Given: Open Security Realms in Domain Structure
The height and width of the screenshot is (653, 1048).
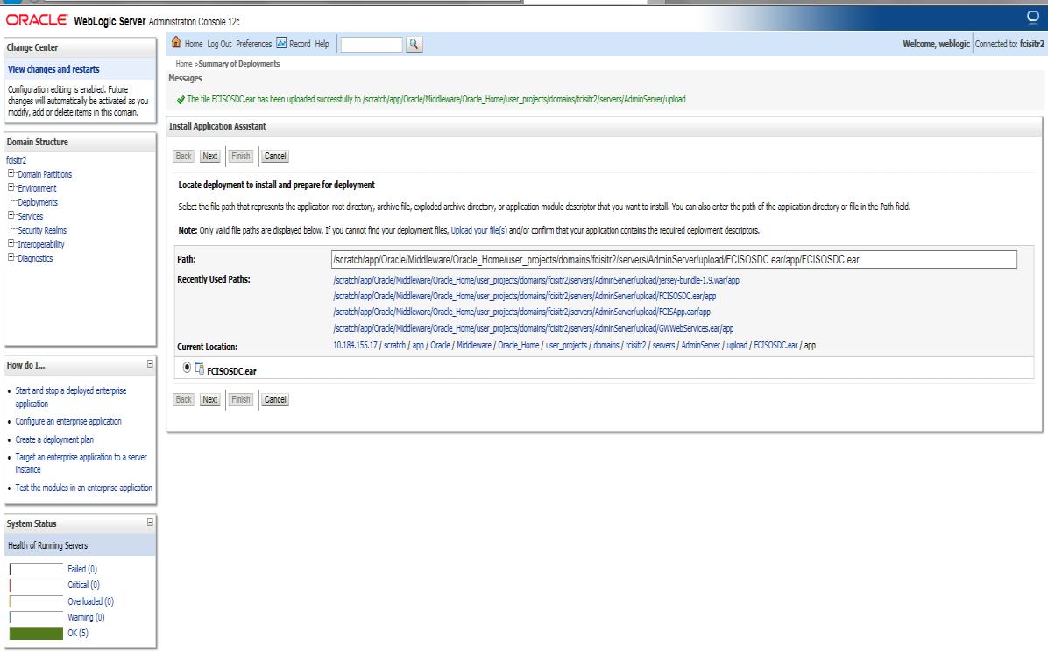Looking at the screenshot, I should pyautogui.click(x=42, y=230).
